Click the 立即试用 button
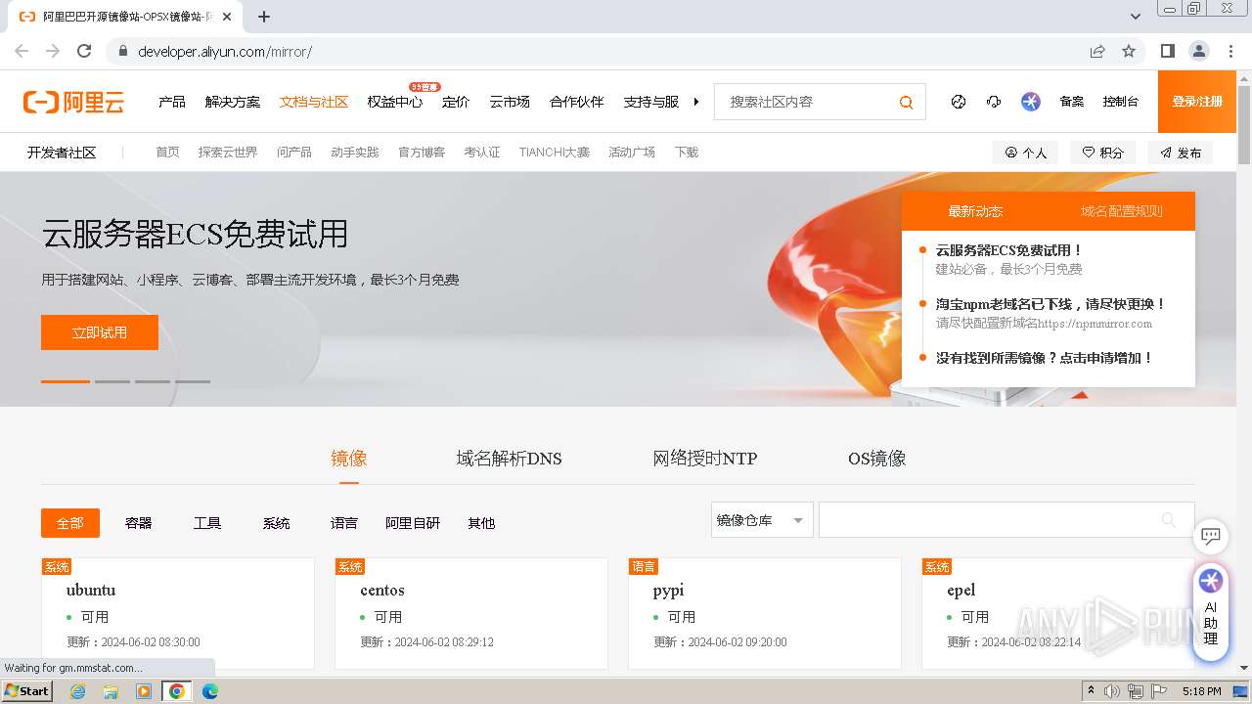 (100, 332)
